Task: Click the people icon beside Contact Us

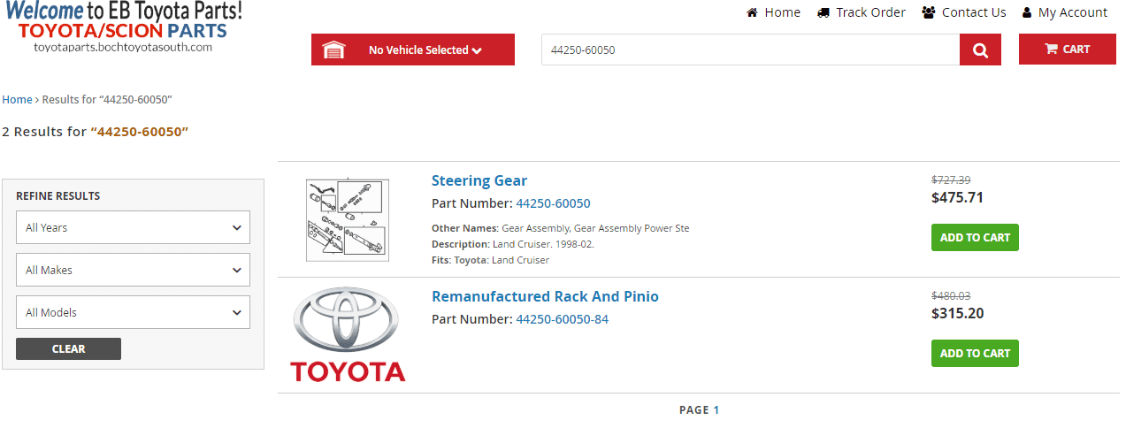Action: pyautogui.click(x=929, y=12)
